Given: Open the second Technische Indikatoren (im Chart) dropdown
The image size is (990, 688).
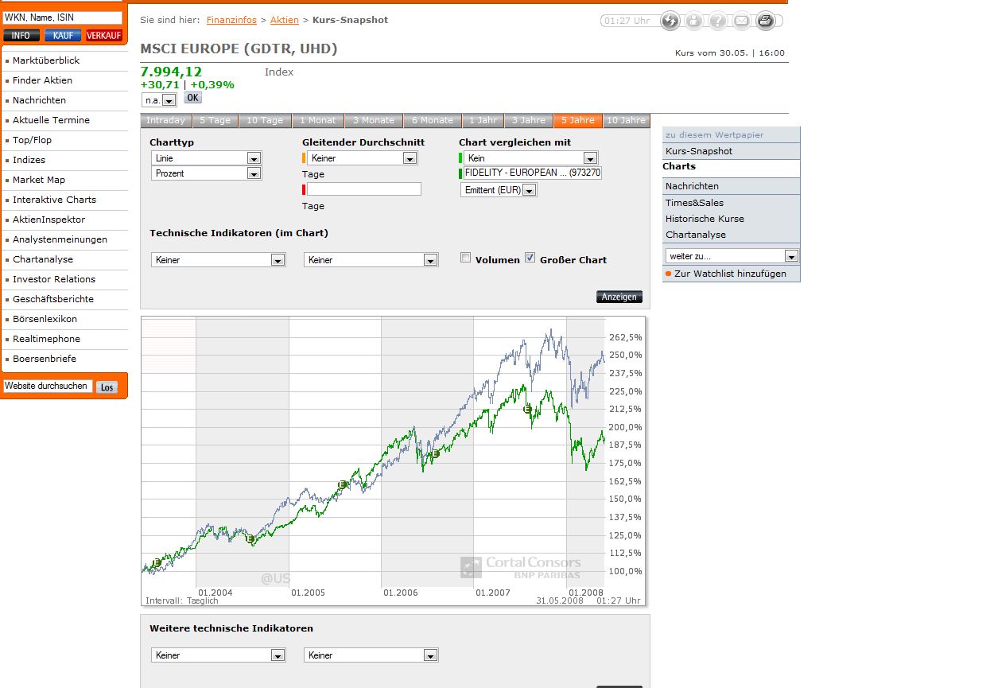Looking at the screenshot, I should [371, 260].
